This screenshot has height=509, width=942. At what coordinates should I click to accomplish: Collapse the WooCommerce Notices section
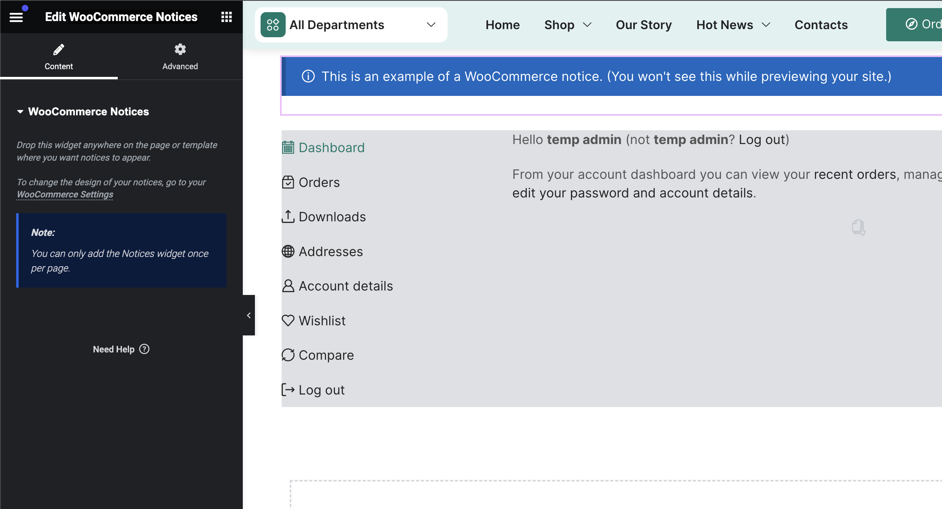pyautogui.click(x=20, y=112)
